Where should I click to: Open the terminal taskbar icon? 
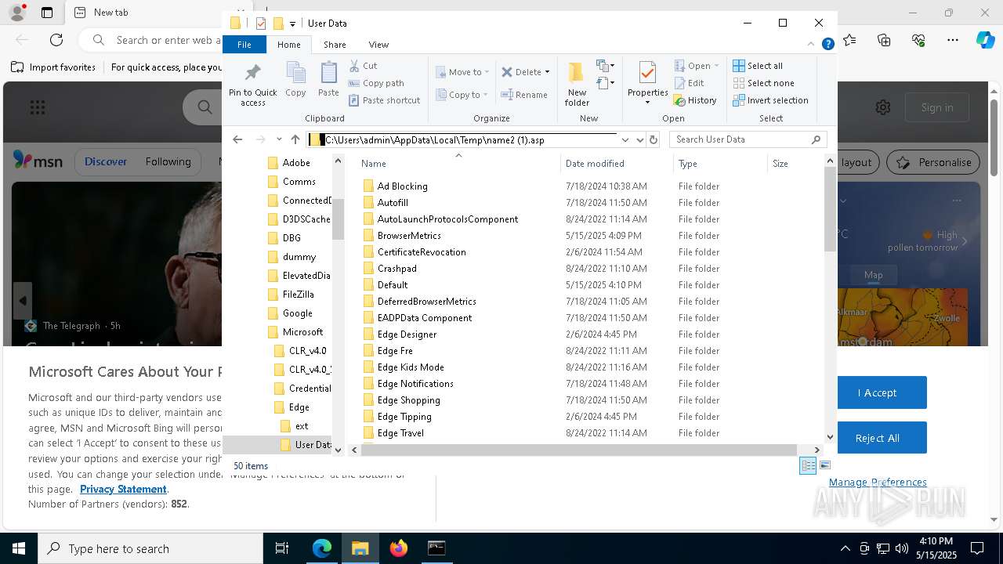436,548
